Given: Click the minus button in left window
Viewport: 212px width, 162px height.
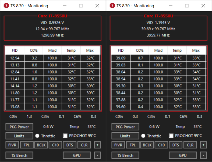Looking at the screenshot, I should tap(97, 155).
